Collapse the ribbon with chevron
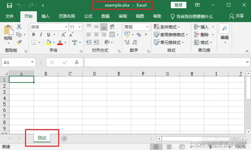Viewport: 251px width, 150px height. tap(247, 51)
